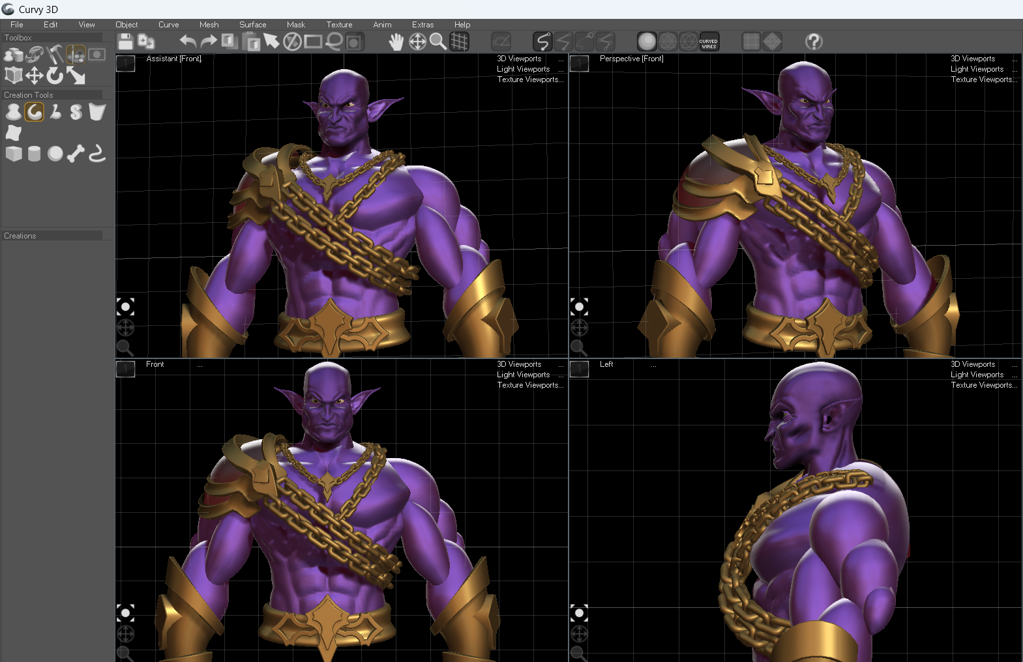Screen dimensions: 1023x662
Task: Choose the lasso selection tool
Action: (x=334, y=42)
